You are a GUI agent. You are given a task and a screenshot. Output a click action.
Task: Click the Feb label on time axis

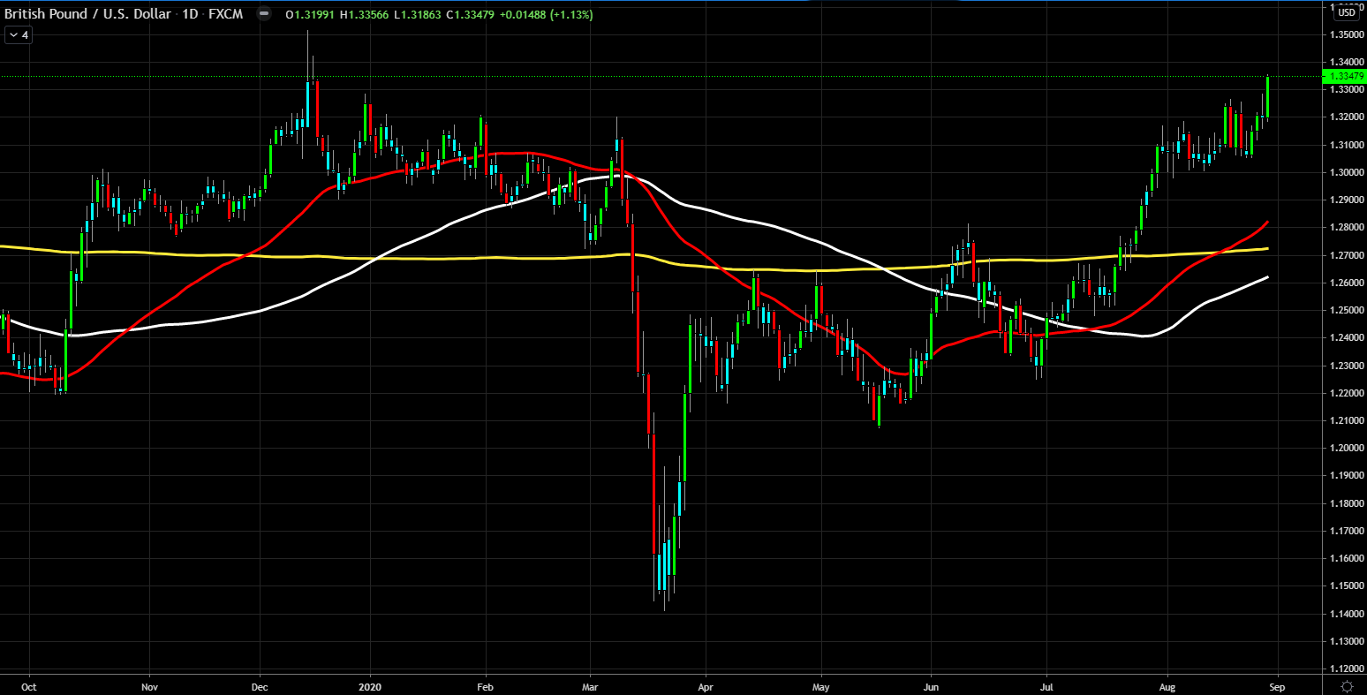(485, 685)
